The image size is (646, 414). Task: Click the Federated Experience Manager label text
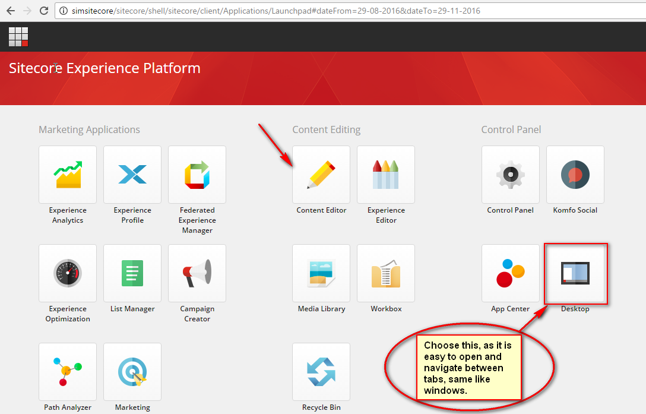point(197,220)
